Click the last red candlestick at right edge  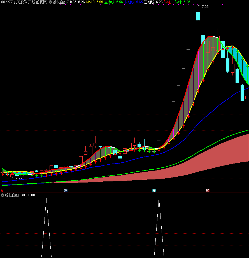(x=247, y=97)
